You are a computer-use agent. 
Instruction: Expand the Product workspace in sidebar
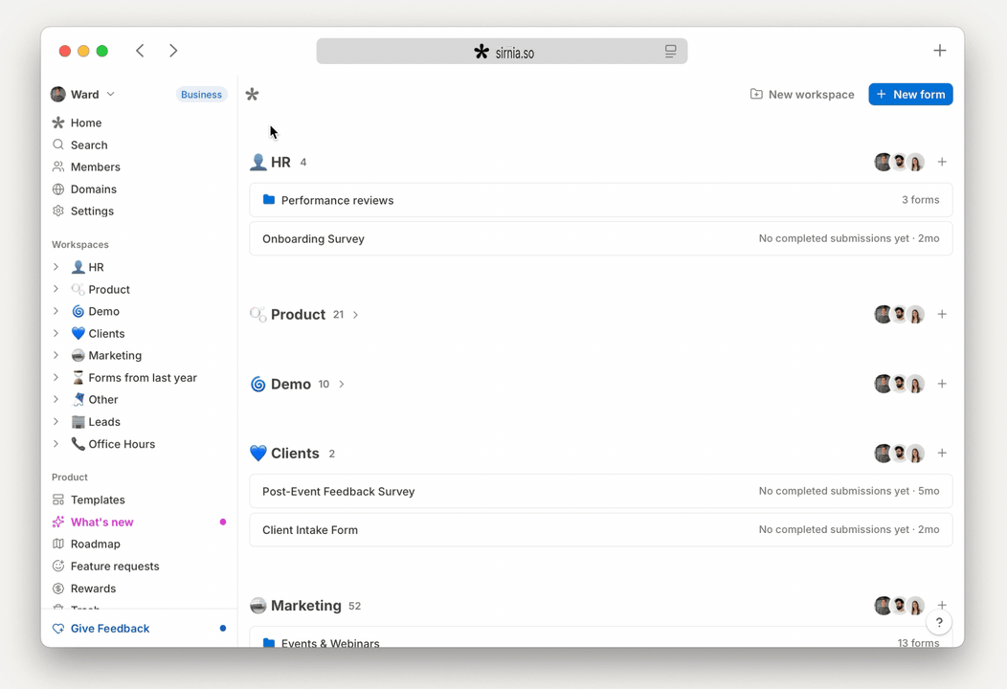pos(56,289)
